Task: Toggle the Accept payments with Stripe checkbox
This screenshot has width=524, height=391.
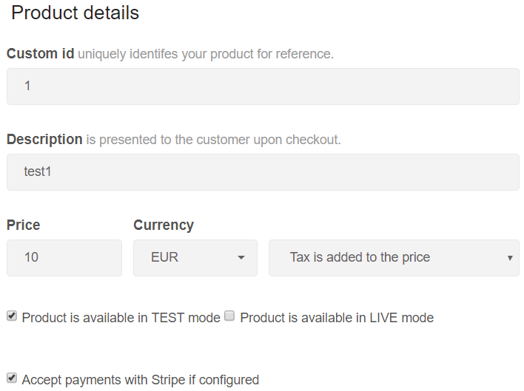Action: [12, 378]
